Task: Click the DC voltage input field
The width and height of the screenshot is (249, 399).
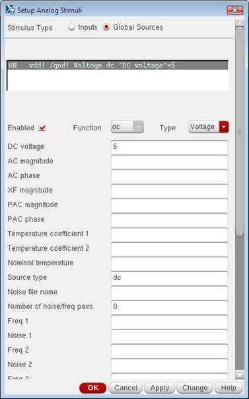Action: pos(169,147)
